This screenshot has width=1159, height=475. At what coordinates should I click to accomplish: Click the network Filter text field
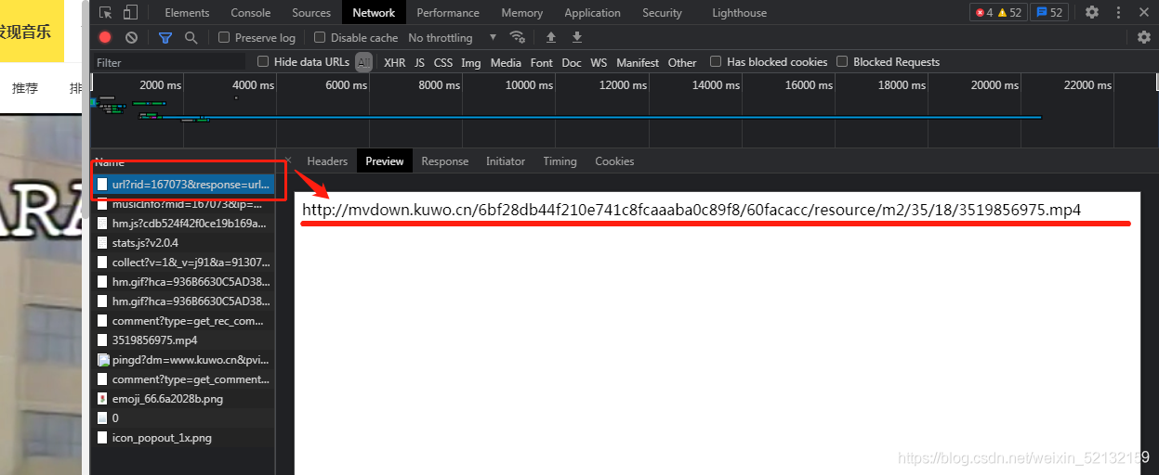click(x=169, y=62)
